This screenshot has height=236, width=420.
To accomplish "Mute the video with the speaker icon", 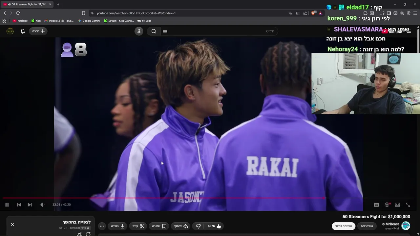I will [42, 205].
